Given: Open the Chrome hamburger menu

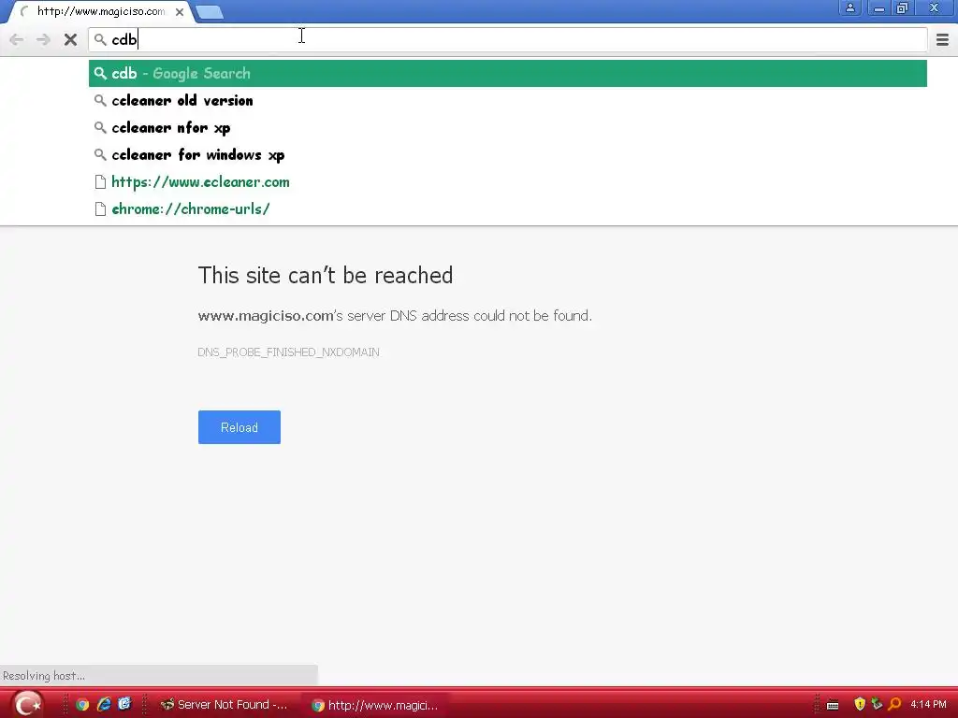Looking at the screenshot, I should (942, 40).
